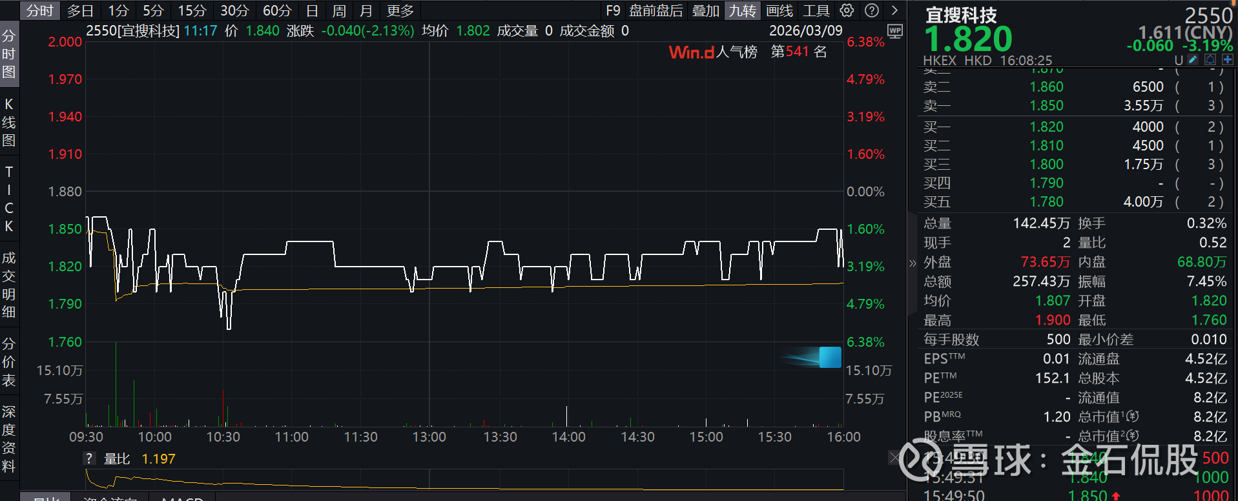Screen dimensions: 1238x501
Task: Click the 卖二 price 1.860
Action: (x=1046, y=87)
